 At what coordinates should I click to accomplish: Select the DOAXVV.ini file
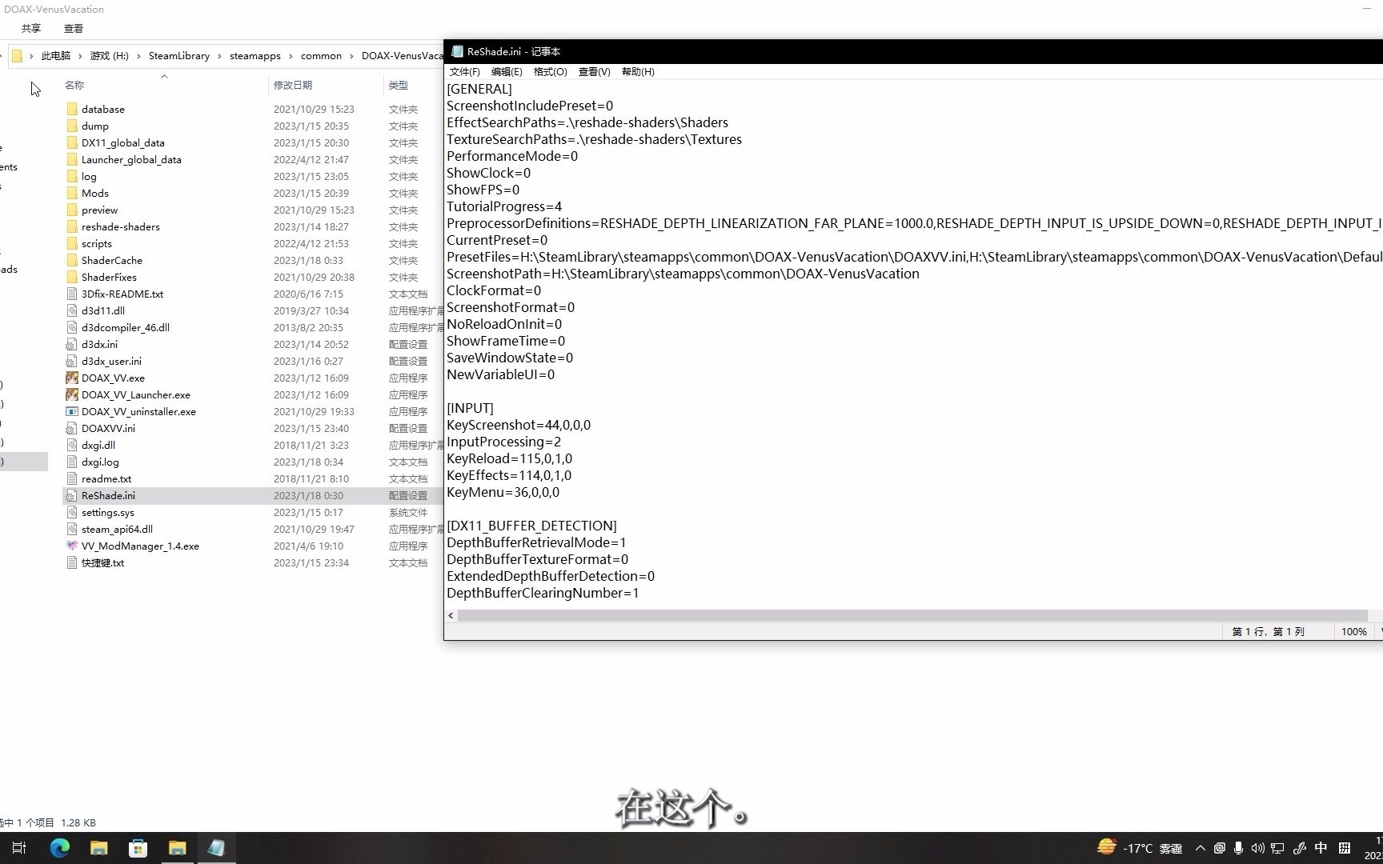[108, 428]
